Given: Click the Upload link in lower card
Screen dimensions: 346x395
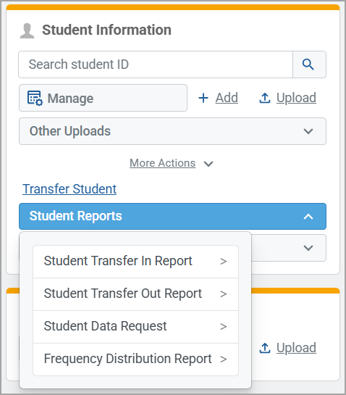Looking at the screenshot, I should 296,348.
